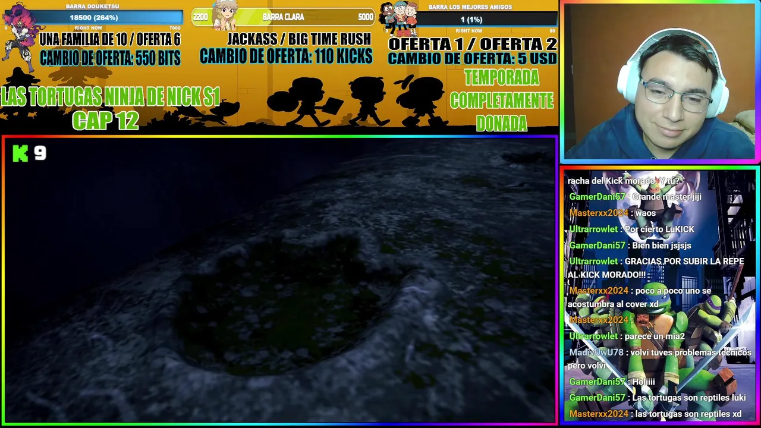Click Masterxx2024's message "waos"
This screenshot has width=761, height=428.
tap(612, 213)
